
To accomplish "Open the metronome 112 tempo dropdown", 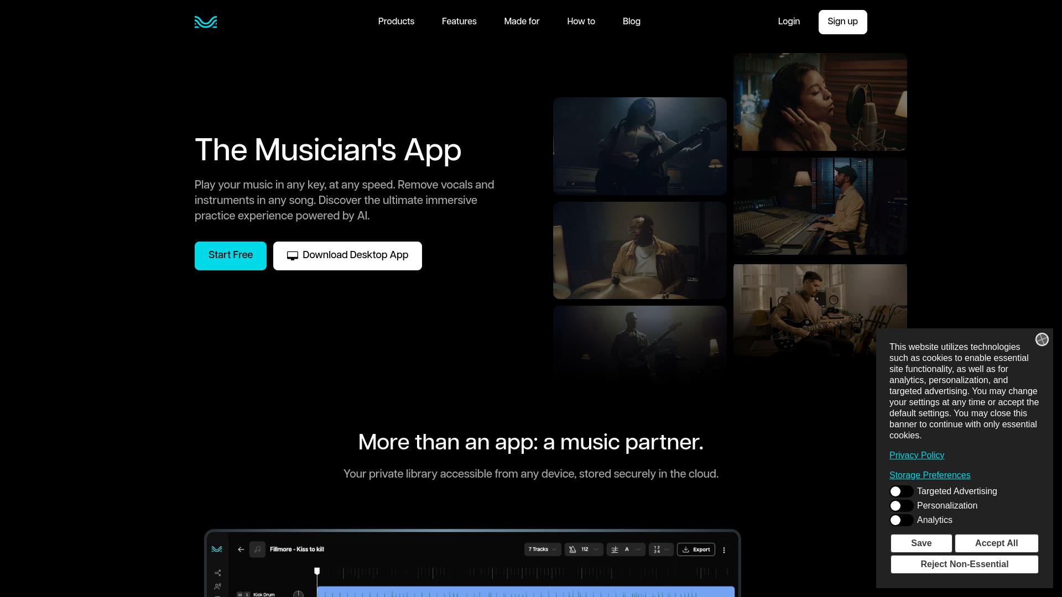I will coord(584,549).
